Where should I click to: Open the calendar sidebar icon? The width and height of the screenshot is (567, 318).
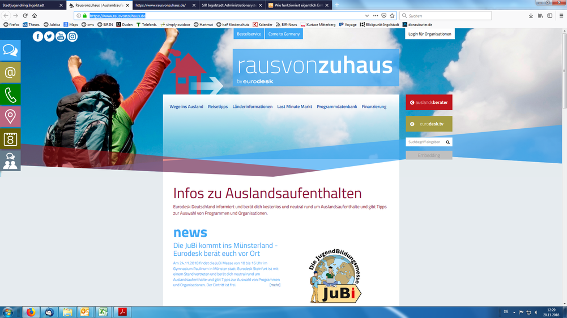(x=10, y=139)
